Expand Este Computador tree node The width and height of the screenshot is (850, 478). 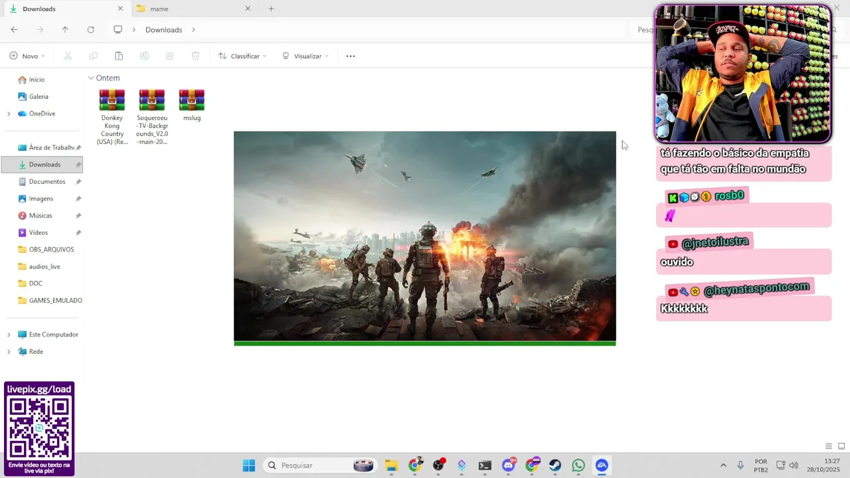[x=9, y=335]
